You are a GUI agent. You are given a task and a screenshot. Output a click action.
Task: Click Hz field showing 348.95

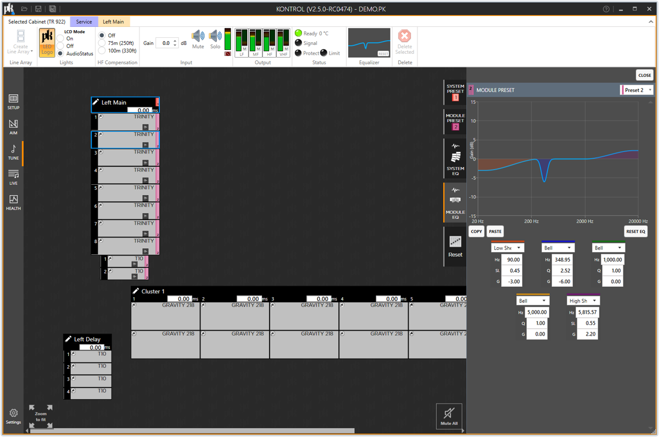561,259
